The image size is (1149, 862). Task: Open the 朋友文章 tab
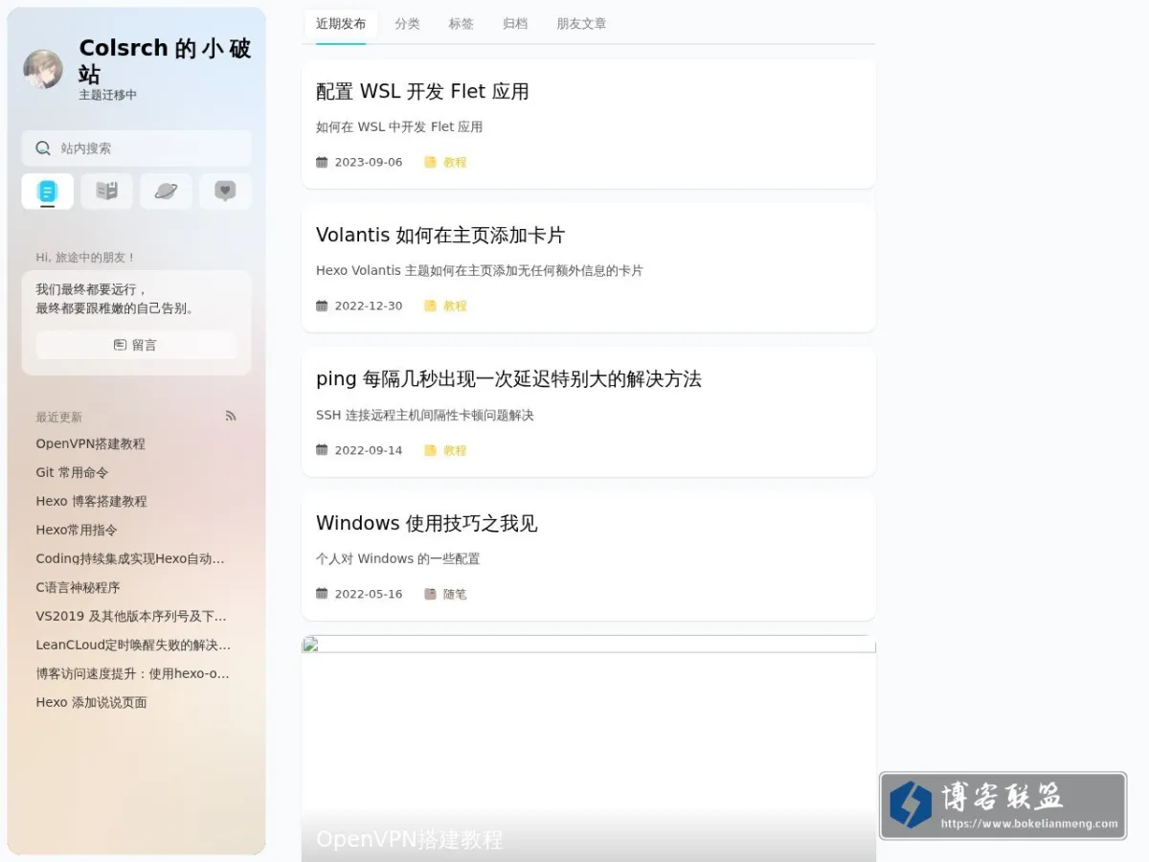coord(581,24)
